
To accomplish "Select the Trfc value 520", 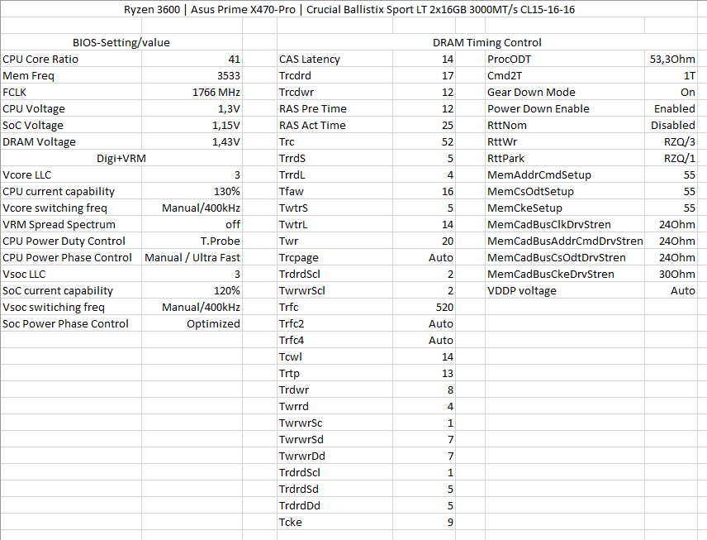I will point(424,307).
